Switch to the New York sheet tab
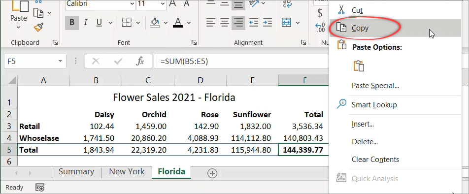This screenshot has width=469, height=194. click(127, 171)
